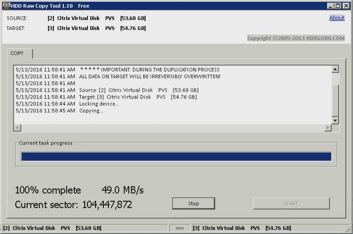Click the log's scroll right arrow
The height and width of the screenshot is (234, 353).
coord(328,128)
